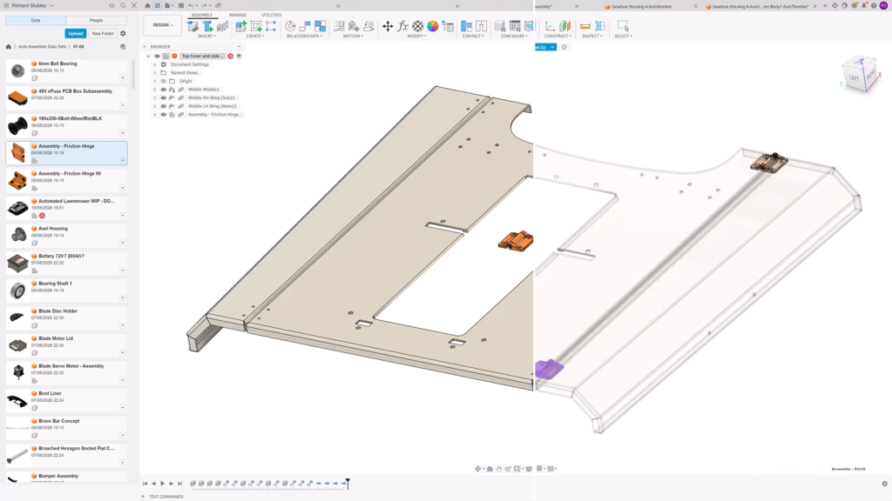Expand Named Views node

tap(155, 73)
